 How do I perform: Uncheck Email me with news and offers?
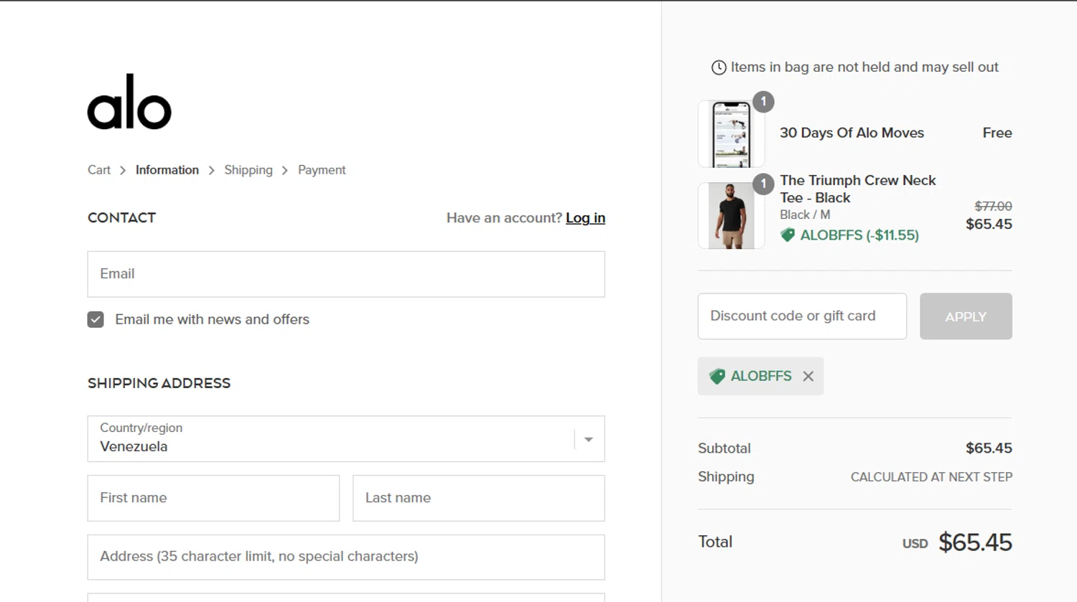pyautogui.click(x=95, y=319)
